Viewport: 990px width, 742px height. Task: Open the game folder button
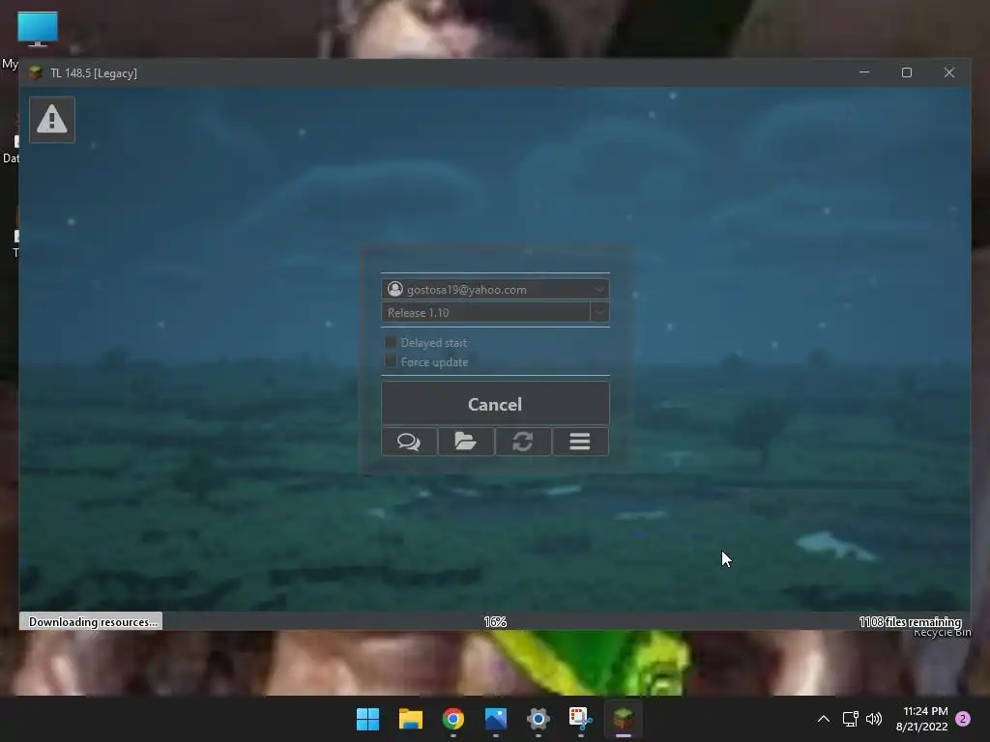click(x=466, y=441)
